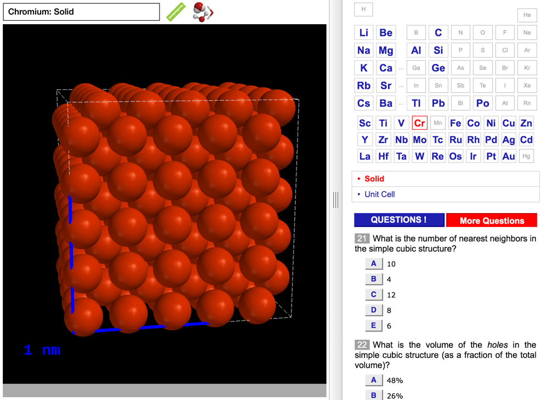Switch to Unit Cell view
The height and width of the screenshot is (400, 548).
[379, 194]
